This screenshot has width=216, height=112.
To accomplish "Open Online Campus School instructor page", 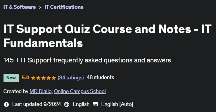I will [x=80, y=91].
